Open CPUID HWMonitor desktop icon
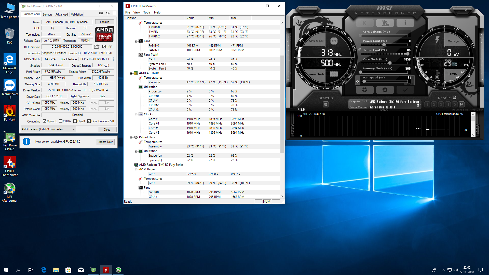Screen dimensions: 489x275 10,167
